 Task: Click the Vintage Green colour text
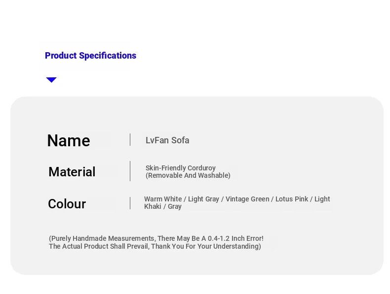(x=247, y=199)
